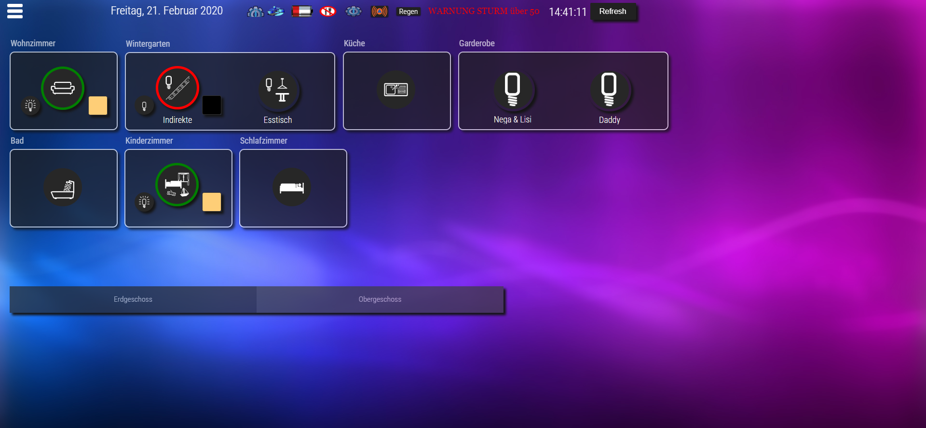Click the Küche kitchen icon
This screenshot has width=926, height=428.
pos(396,90)
